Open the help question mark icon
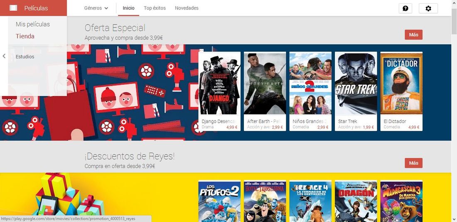Screen dimensions: 457x222 (405, 8)
